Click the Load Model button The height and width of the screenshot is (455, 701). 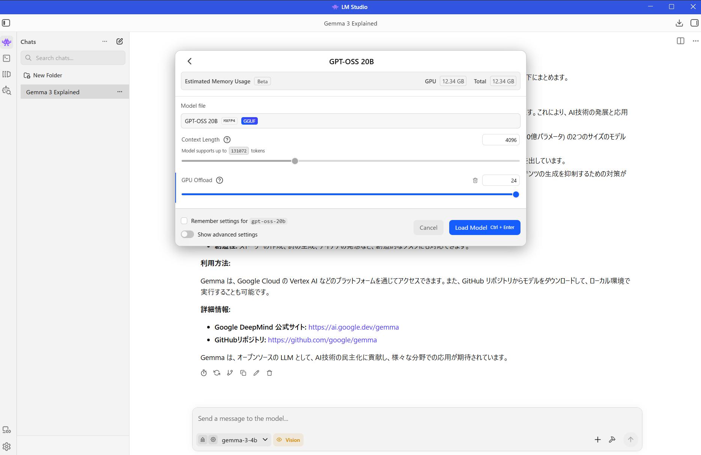point(484,227)
